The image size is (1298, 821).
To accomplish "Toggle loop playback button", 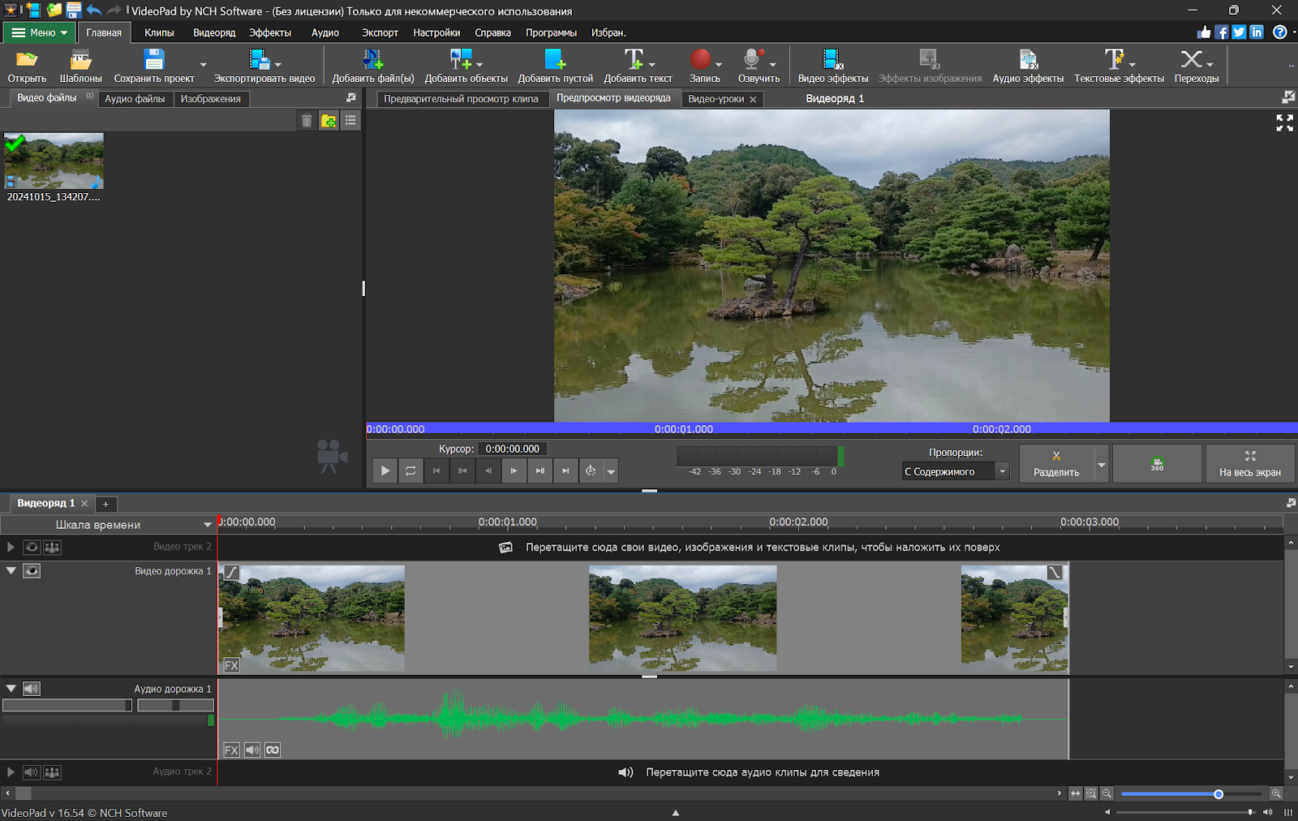I will coord(410,471).
